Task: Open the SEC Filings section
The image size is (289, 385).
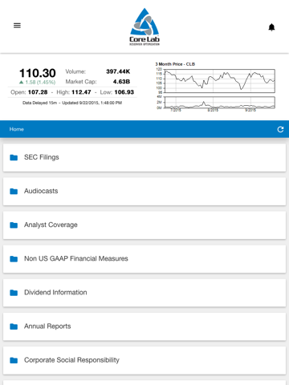Action: (x=144, y=157)
